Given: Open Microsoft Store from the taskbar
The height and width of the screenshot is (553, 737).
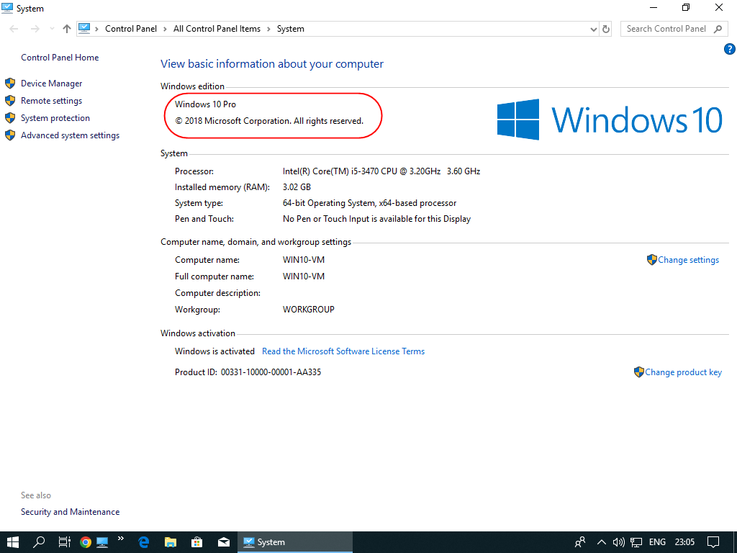Looking at the screenshot, I should click(196, 542).
